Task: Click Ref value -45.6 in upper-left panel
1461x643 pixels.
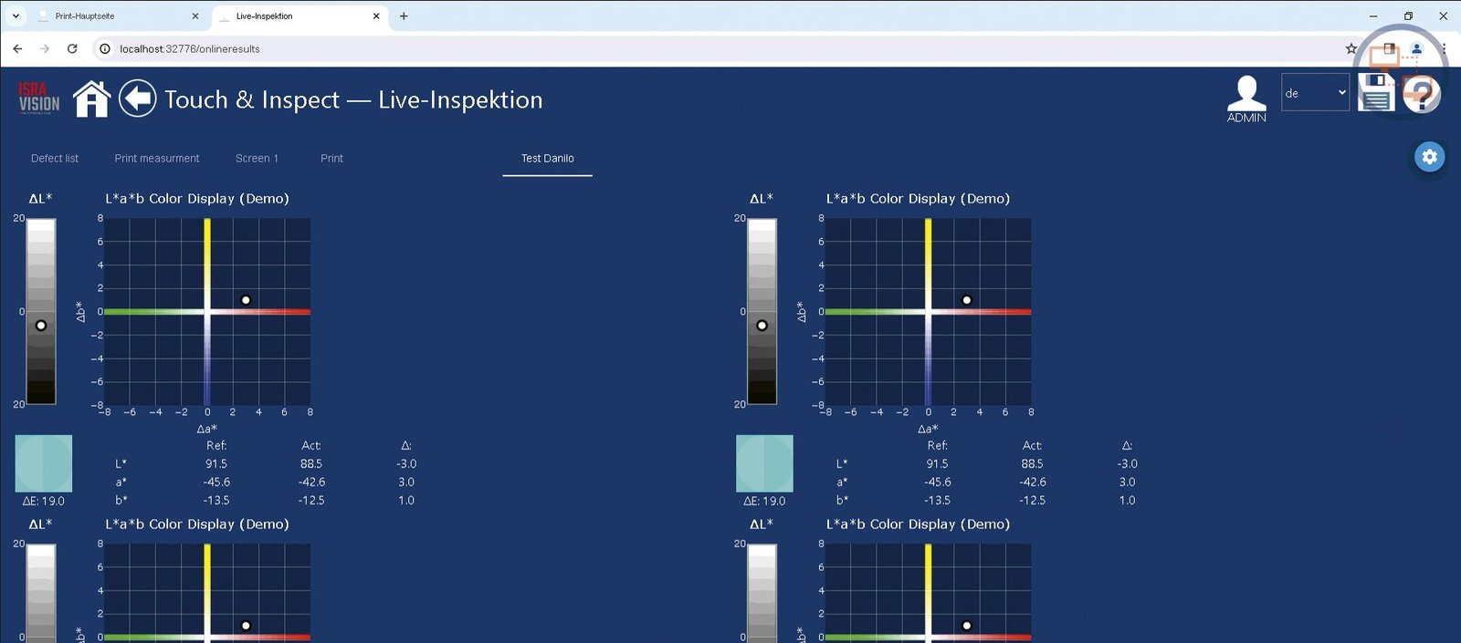Action: 216,482
